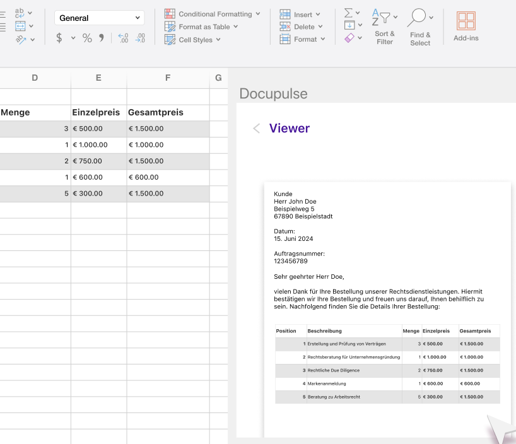The image size is (516, 444).
Task: Click the Merge & Center icon
Action: 20,26
